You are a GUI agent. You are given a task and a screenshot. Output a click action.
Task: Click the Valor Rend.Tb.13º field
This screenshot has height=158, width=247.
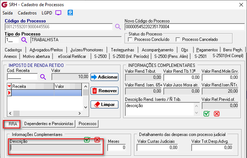(181, 77)
